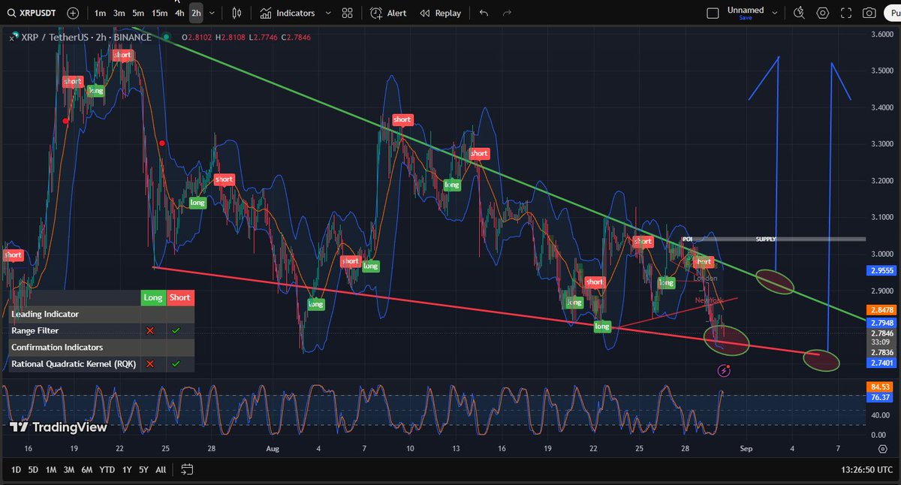901x485 pixels.
Task: Open the Indicators dialog
Action: click(288, 13)
